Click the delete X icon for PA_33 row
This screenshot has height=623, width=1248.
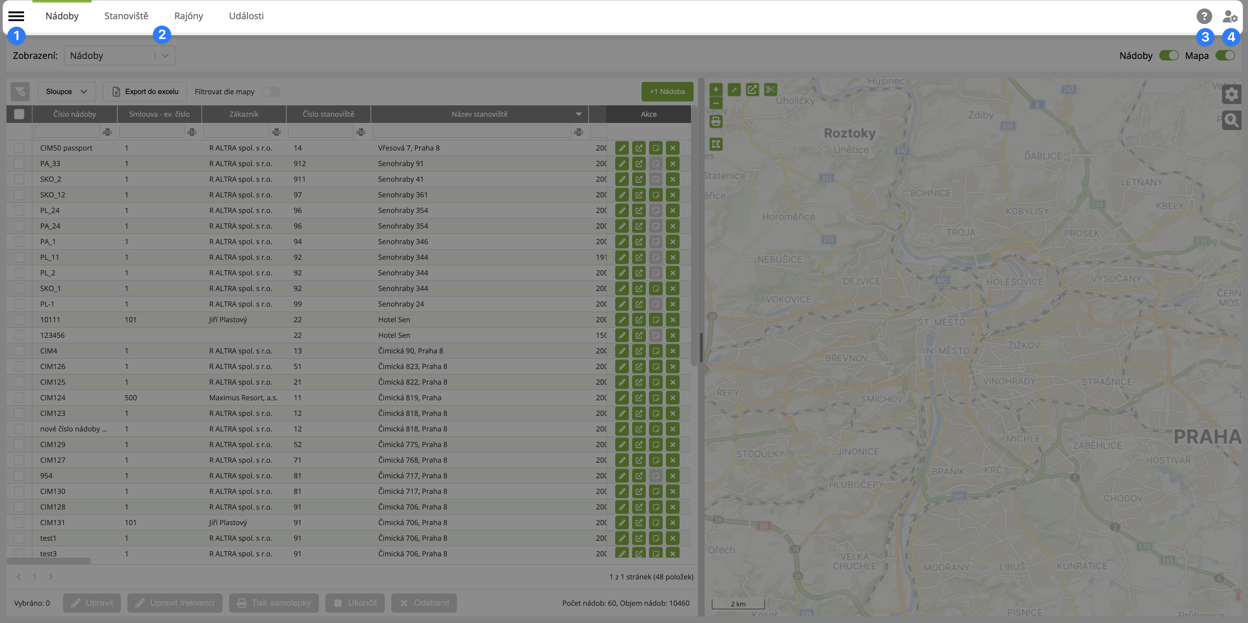pos(672,164)
